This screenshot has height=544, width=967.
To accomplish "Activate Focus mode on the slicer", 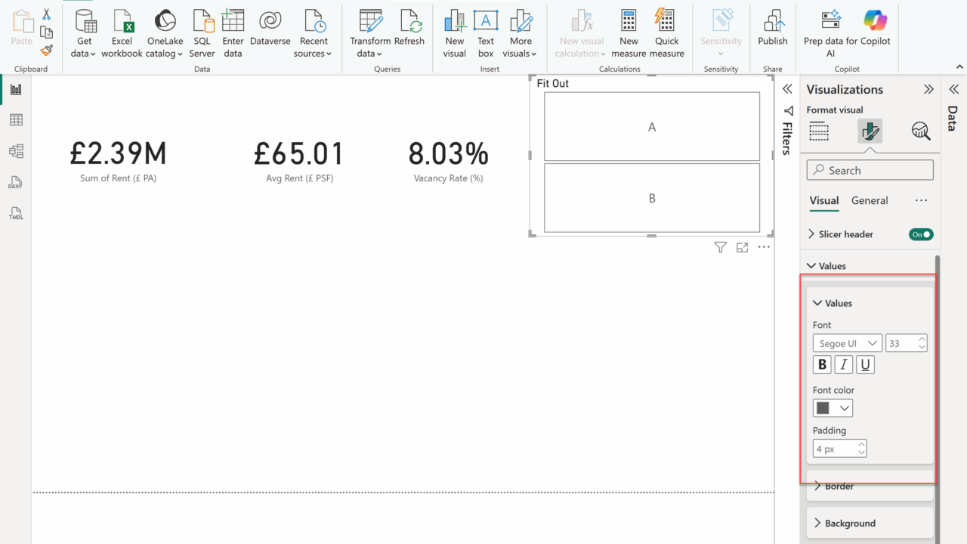I will [x=742, y=247].
